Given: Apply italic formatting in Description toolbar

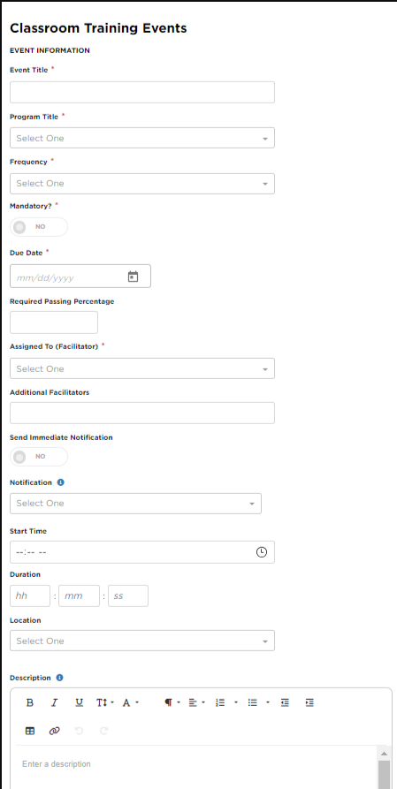Looking at the screenshot, I should 55,703.
